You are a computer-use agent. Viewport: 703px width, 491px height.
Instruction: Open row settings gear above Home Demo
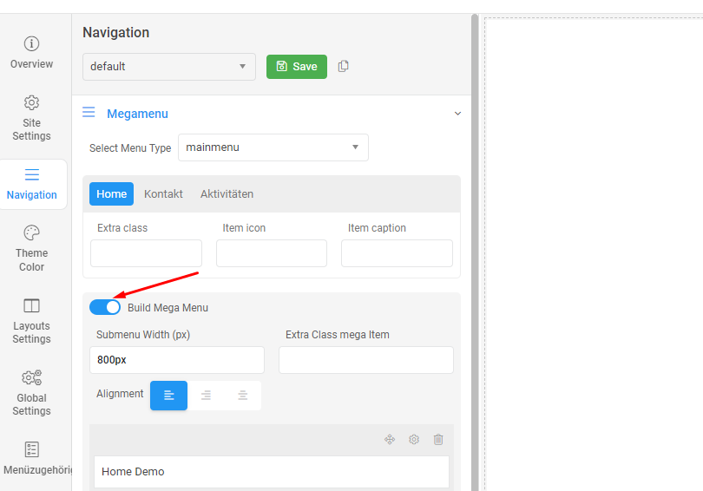414,440
